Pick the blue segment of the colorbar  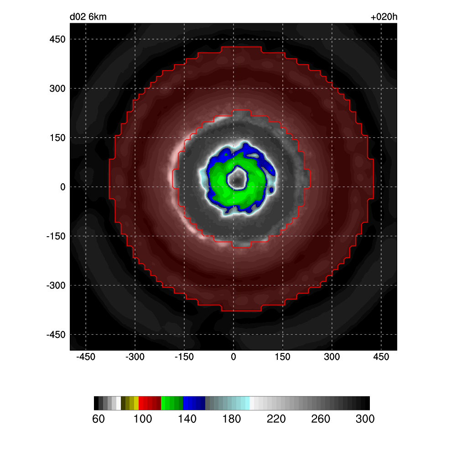coord(194,403)
